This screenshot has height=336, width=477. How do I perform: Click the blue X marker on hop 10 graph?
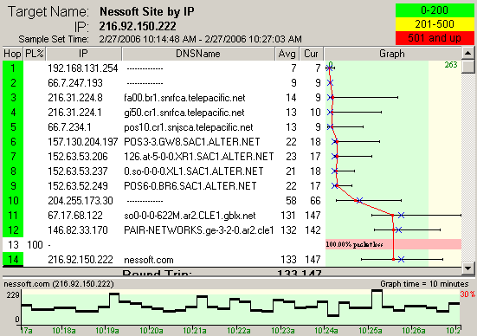[359, 200]
